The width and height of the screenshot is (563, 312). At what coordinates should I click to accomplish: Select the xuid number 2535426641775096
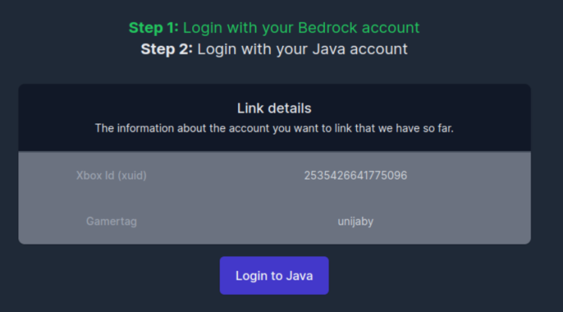pos(355,175)
